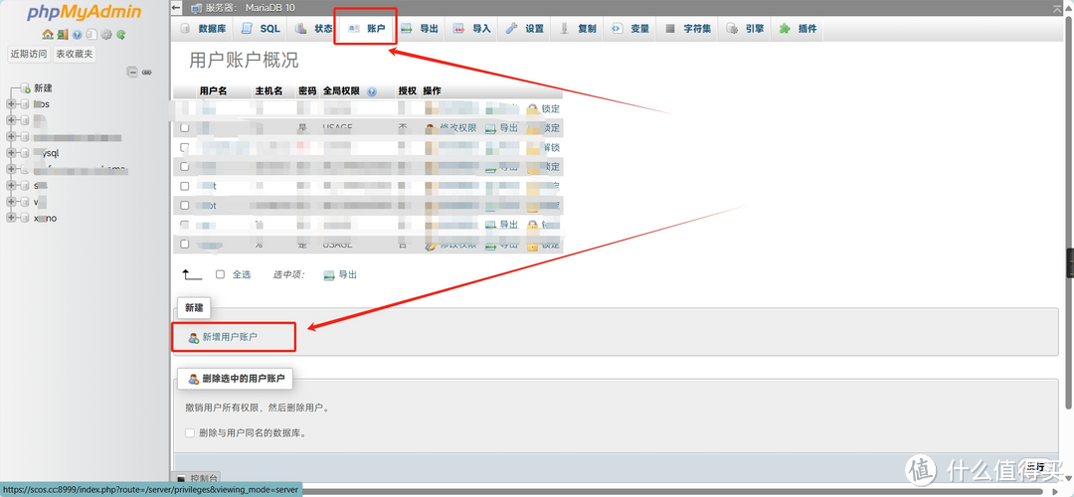Tick the 全选 select all checkbox

[220, 274]
